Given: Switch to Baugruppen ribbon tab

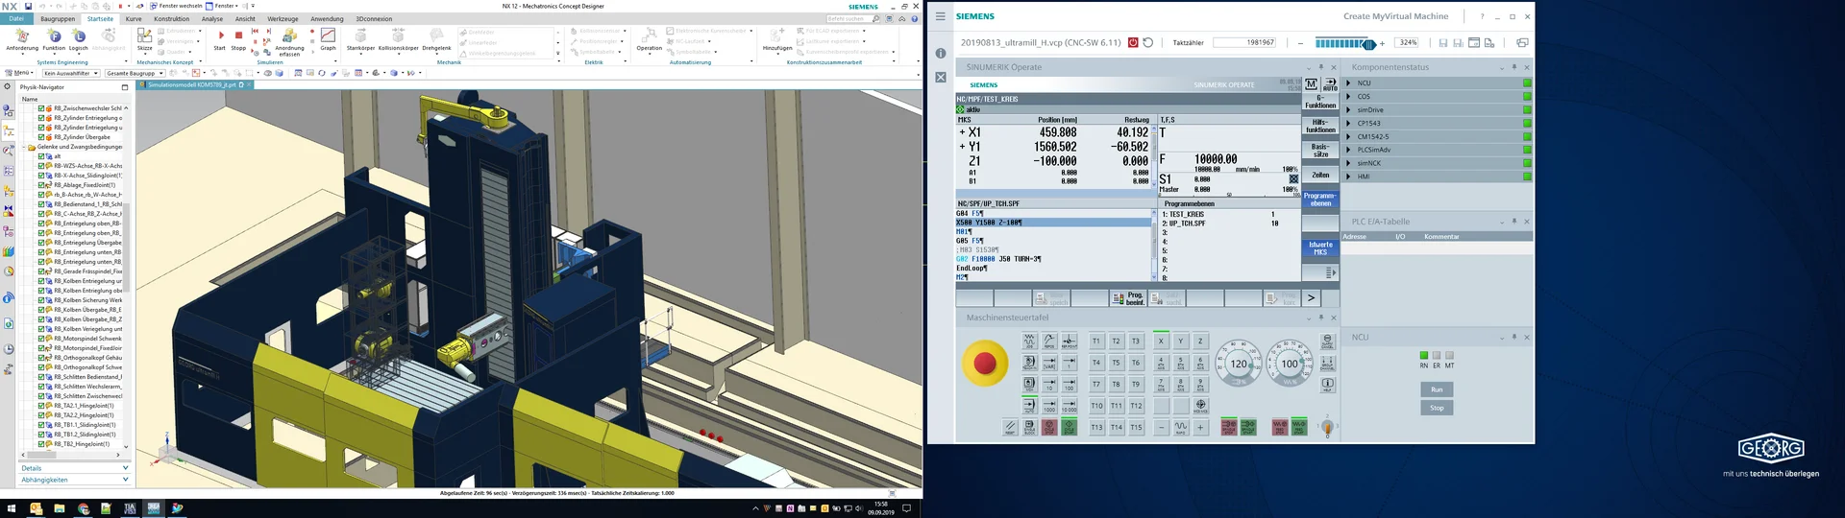Looking at the screenshot, I should (58, 18).
